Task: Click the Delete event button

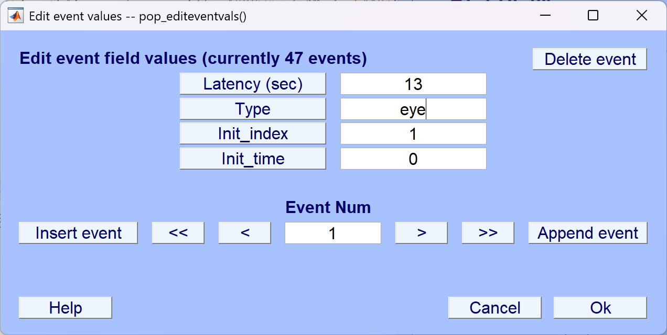Action: pos(590,59)
